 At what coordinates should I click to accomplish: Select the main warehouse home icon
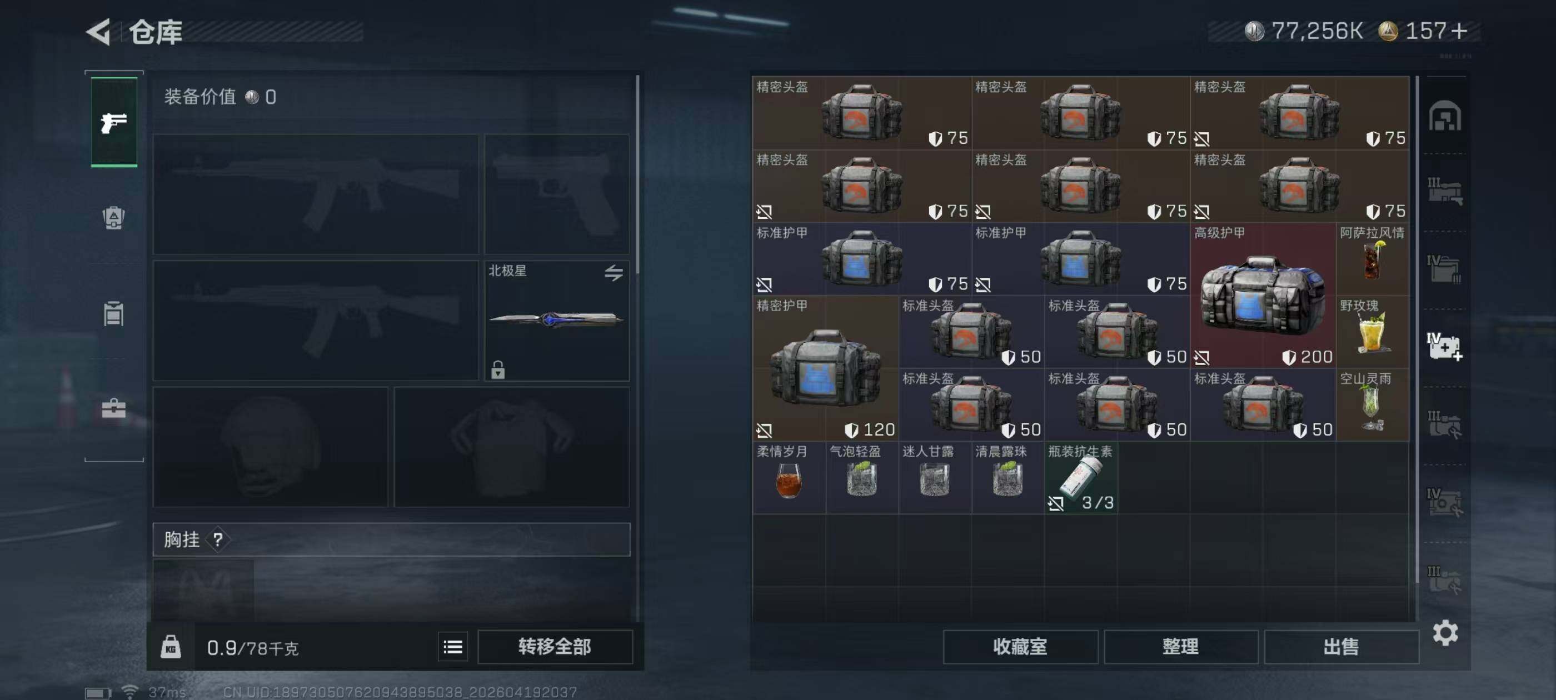[x=1444, y=116]
